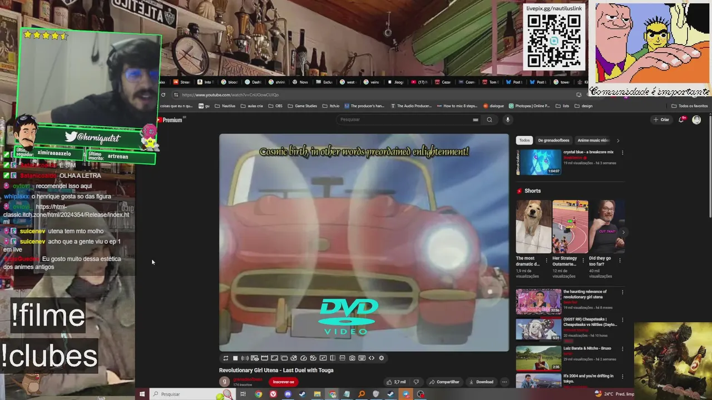The width and height of the screenshot is (712, 400).
Task: Select the 'De grenadeofbees' filter chip
Action: 553,141
